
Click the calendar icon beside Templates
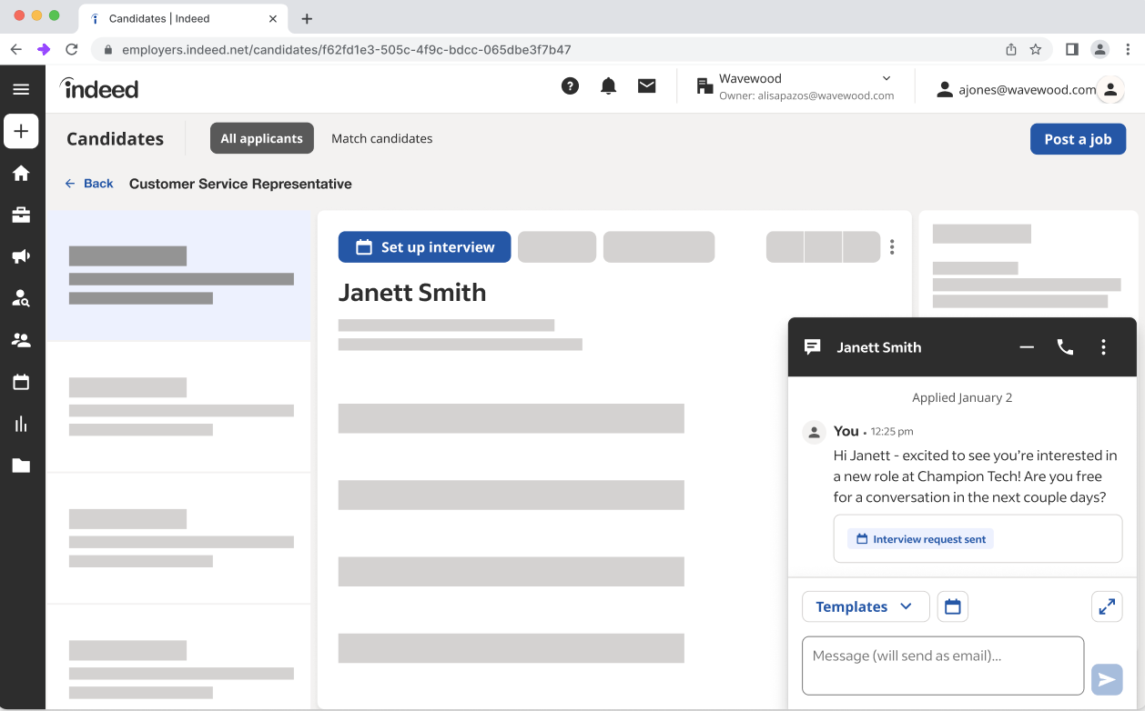tap(952, 606)
